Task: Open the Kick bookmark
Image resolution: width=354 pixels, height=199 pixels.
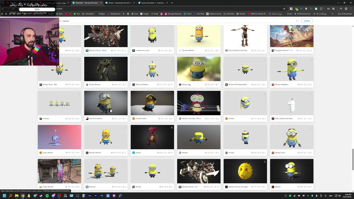Action: pyautogui.click(x=77, y=14)
